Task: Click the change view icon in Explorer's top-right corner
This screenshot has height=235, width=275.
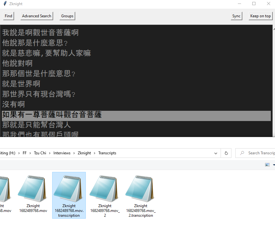Action: point(267,165)
